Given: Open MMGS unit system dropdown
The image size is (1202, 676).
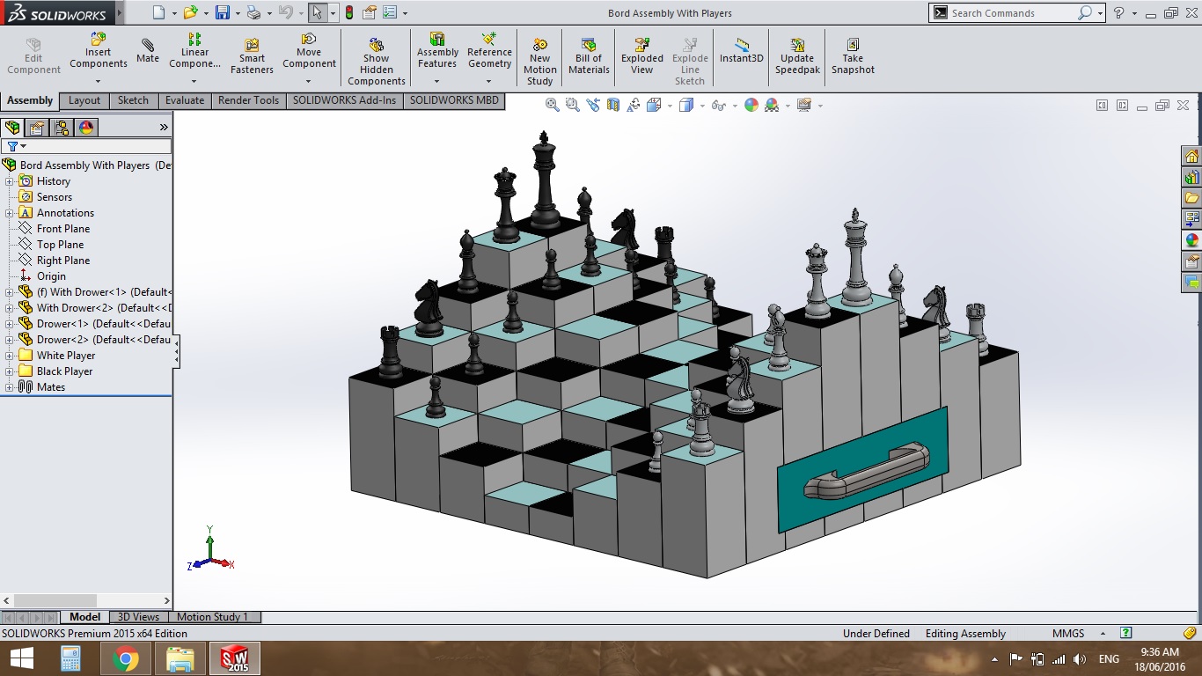Looking at the screenshot, I should coord(1103,634).
